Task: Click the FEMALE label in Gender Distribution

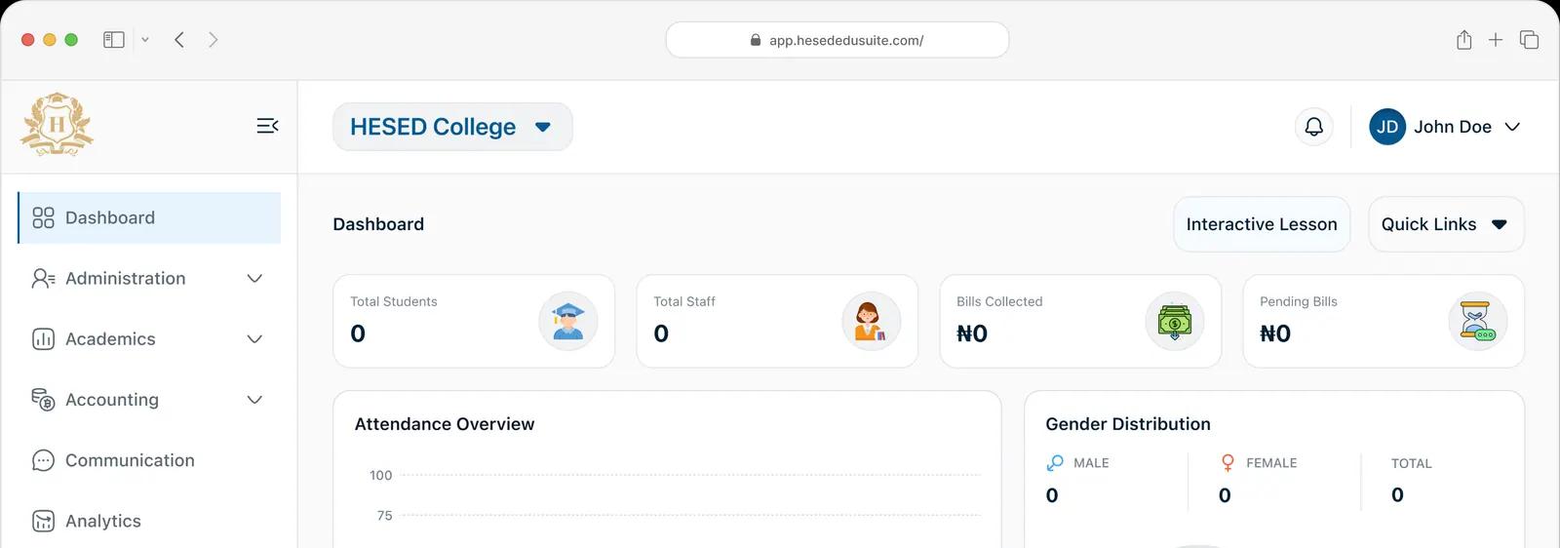Action: coord(1271,463)
